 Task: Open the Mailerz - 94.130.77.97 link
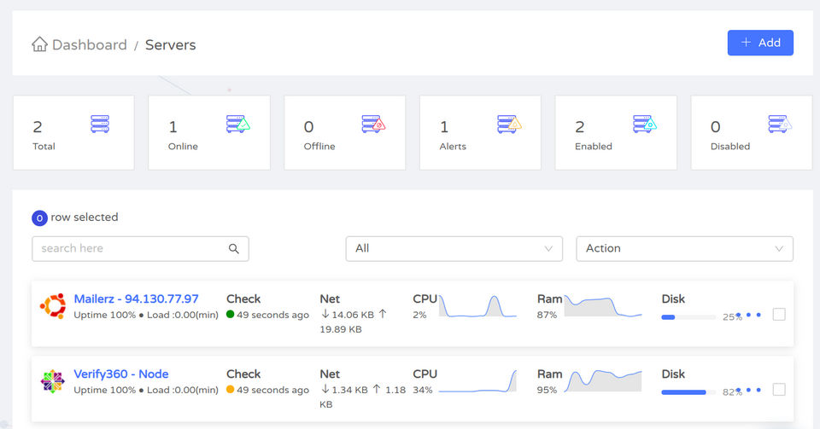pyautogui.click(x=136, y=299)
